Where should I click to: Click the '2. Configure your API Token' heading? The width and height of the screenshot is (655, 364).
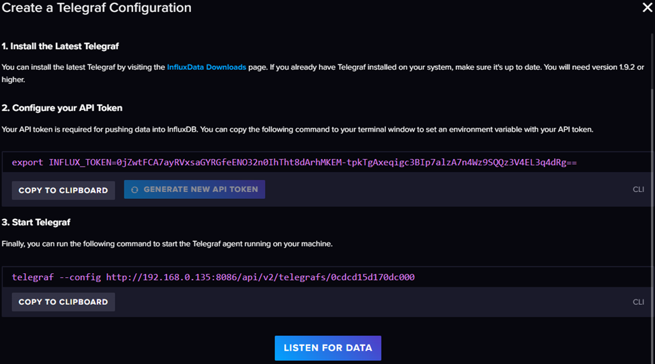click(62, 108)
